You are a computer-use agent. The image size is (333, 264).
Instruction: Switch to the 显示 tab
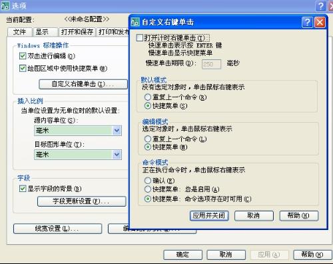(x=45, y=32)
